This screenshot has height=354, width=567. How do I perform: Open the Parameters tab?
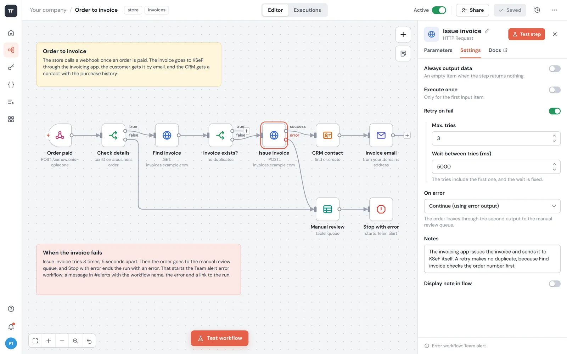[x=438, y=50]
